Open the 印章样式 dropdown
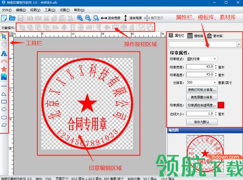 (x=202, y=59)
